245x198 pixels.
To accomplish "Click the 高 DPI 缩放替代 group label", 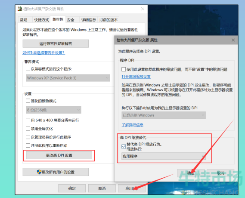I will click(133, 137).
